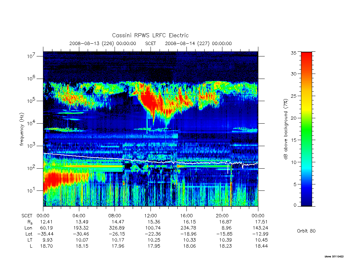This screenshot has width=344, height=258.
Task: Click the color bar value "25"
Action: (294, 96)
